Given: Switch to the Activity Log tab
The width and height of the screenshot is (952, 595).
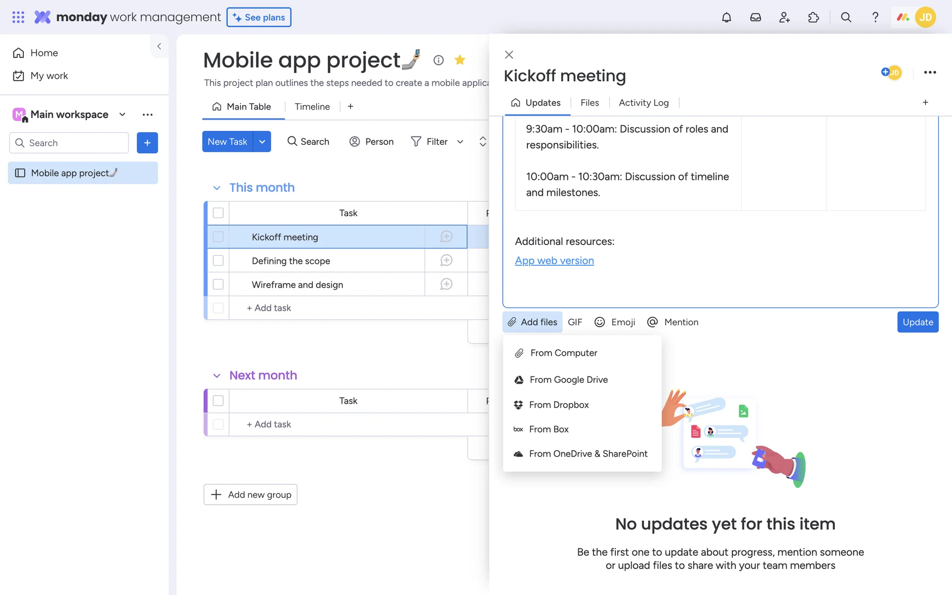Looking at the screenshot, I should tap(644, 103).
